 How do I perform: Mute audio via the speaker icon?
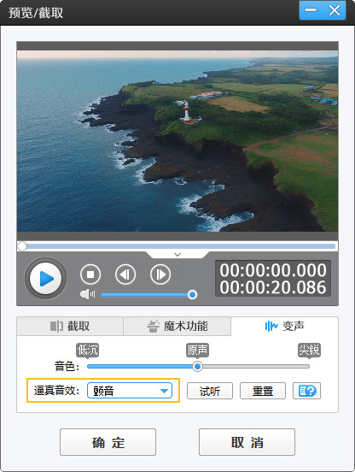87,294
